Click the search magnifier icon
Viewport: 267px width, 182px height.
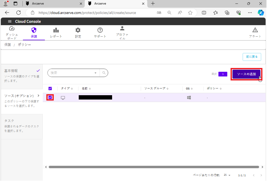click(104, 73)
